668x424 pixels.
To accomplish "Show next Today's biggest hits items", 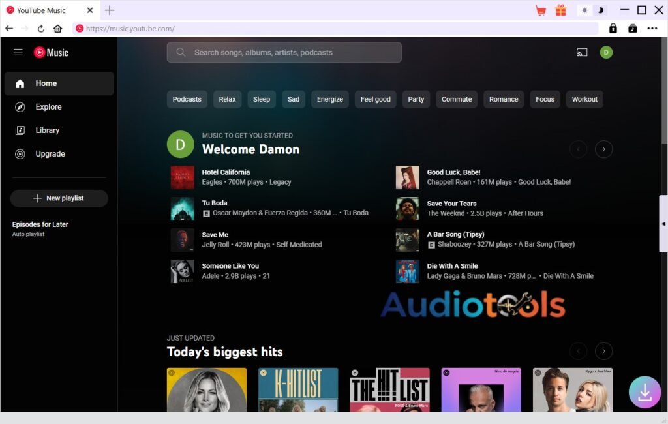I will tap(603, 351).
